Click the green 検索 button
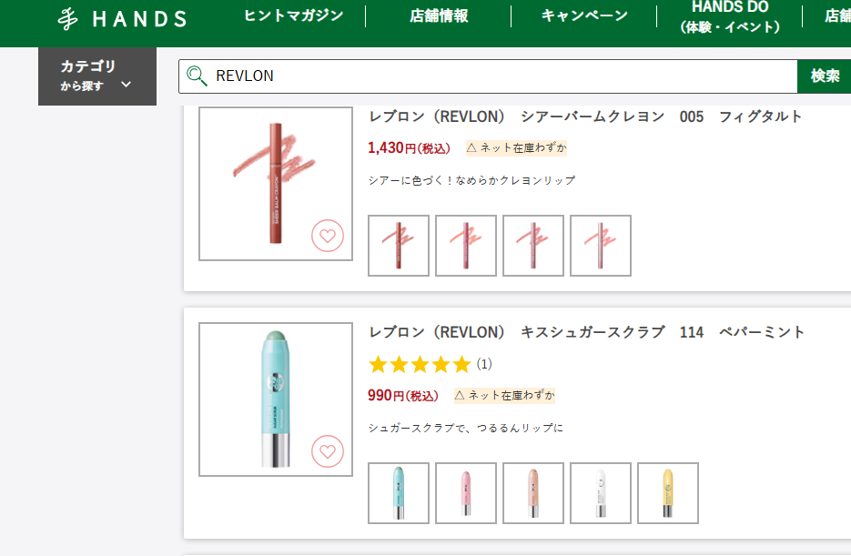The height and width of the screenshot is (556, 851). point(825,76)
